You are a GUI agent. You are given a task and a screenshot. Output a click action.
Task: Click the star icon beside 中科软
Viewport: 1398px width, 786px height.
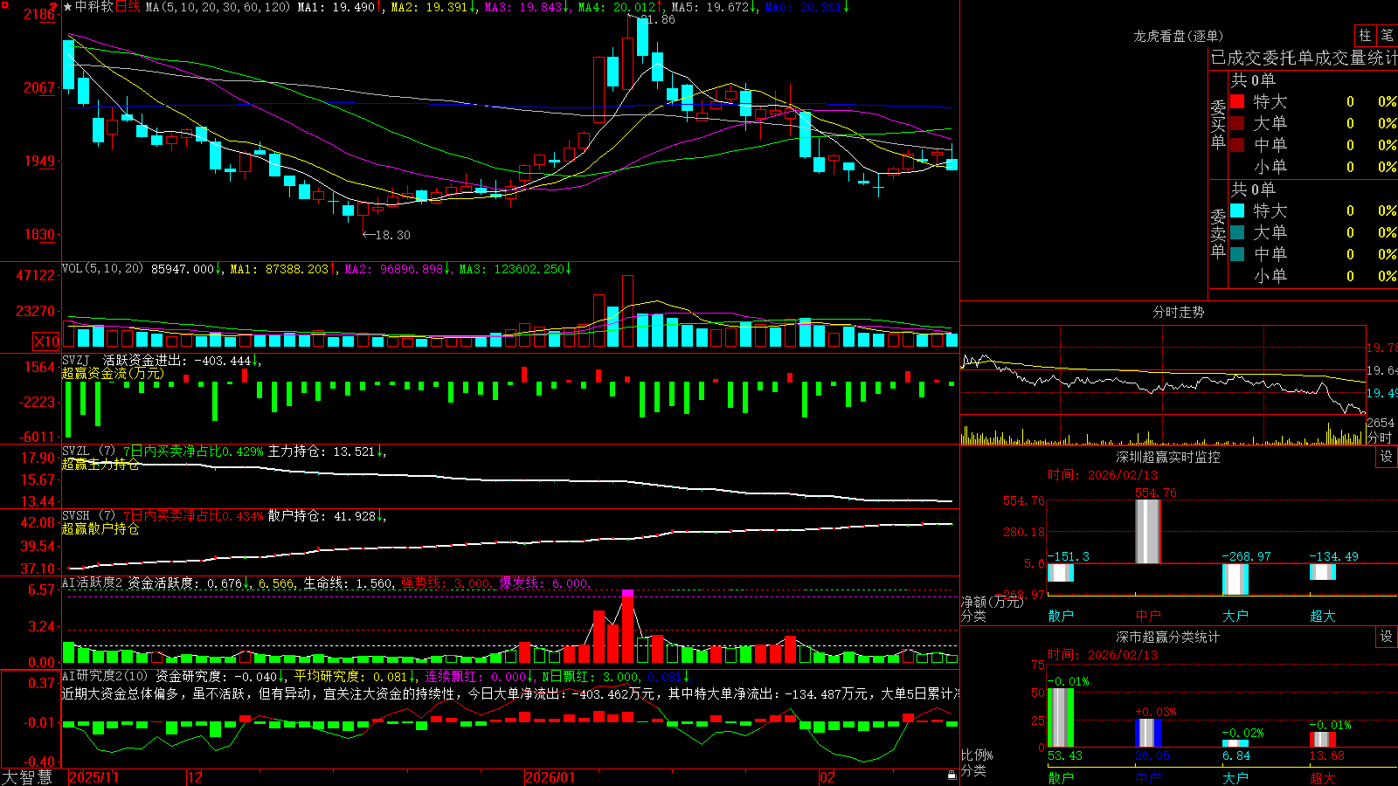click(68, 7)
